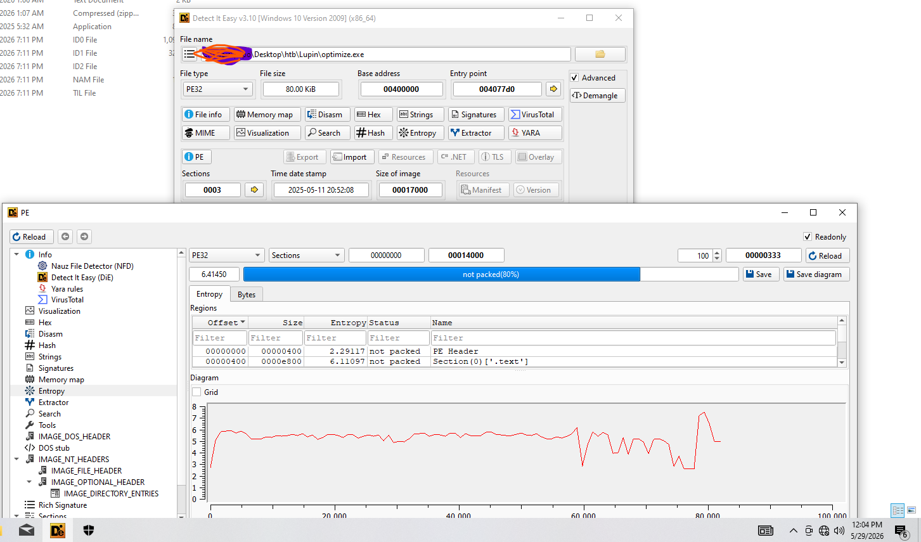
Task: Select IMAGE_FILE_HEADER in the PE tree
Action: (x=86, y=471)
